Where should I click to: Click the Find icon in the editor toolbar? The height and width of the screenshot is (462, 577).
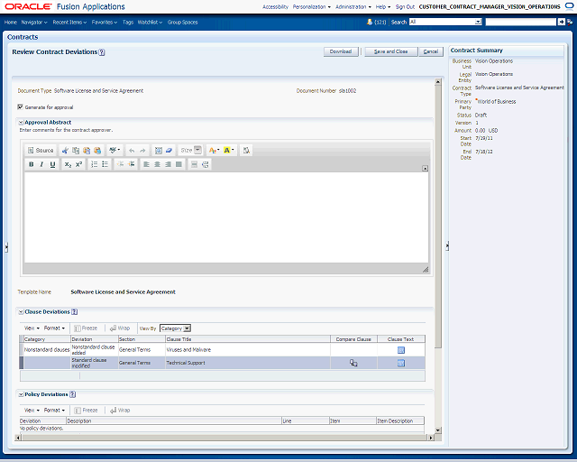click(246, 151)
